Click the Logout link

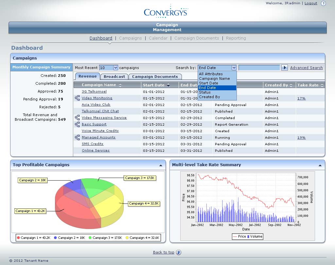[x=310, y=3]
